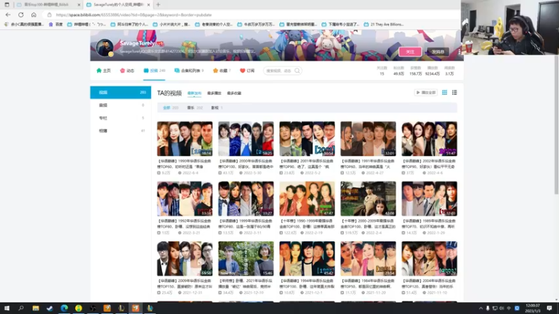Click the SavageTurely profile avatar

click(x=105, y=47)
